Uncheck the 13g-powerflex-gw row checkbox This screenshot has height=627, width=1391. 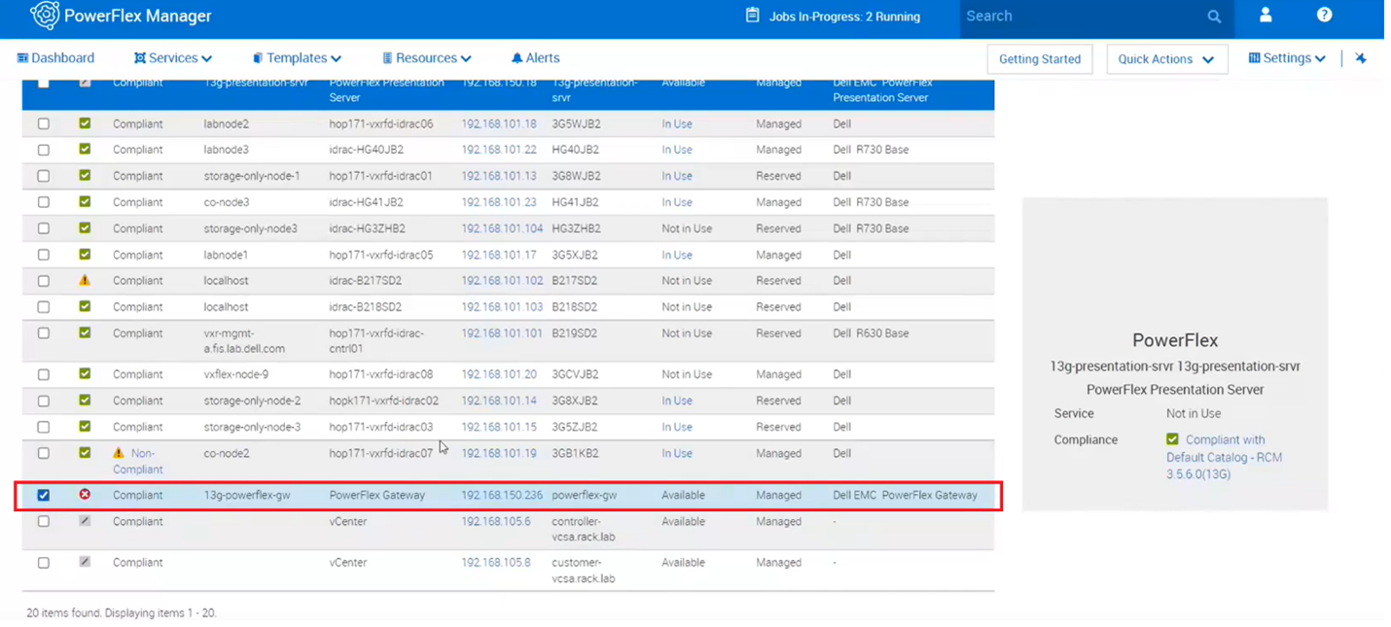coord(44,496)
